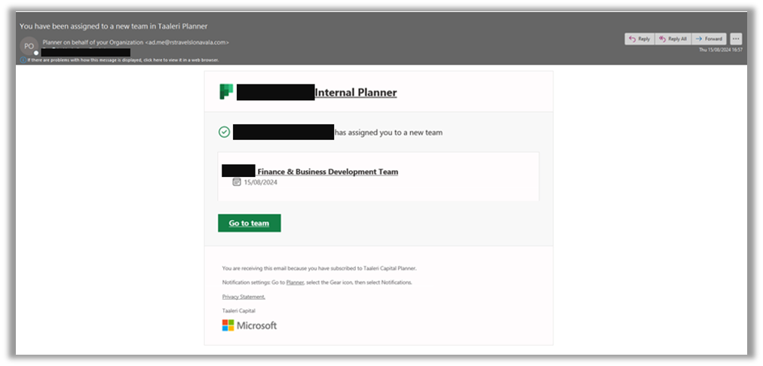Forward this email message

709,38
